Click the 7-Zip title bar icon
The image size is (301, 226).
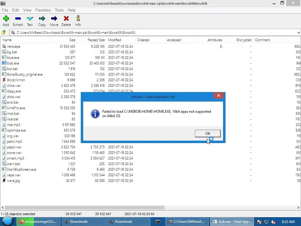[x=3, y=3]
